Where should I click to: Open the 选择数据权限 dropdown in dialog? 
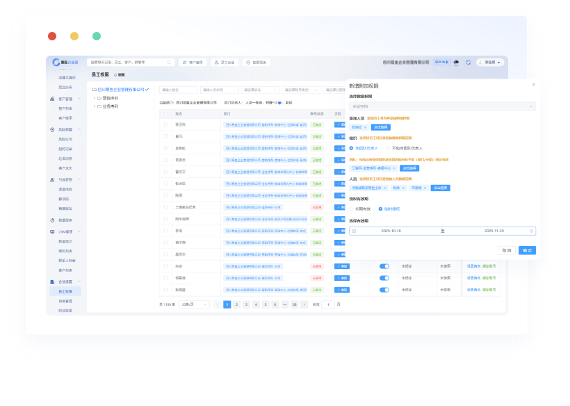point(443,107)
